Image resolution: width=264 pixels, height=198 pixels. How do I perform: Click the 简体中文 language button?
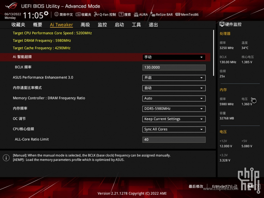point(66,15)
